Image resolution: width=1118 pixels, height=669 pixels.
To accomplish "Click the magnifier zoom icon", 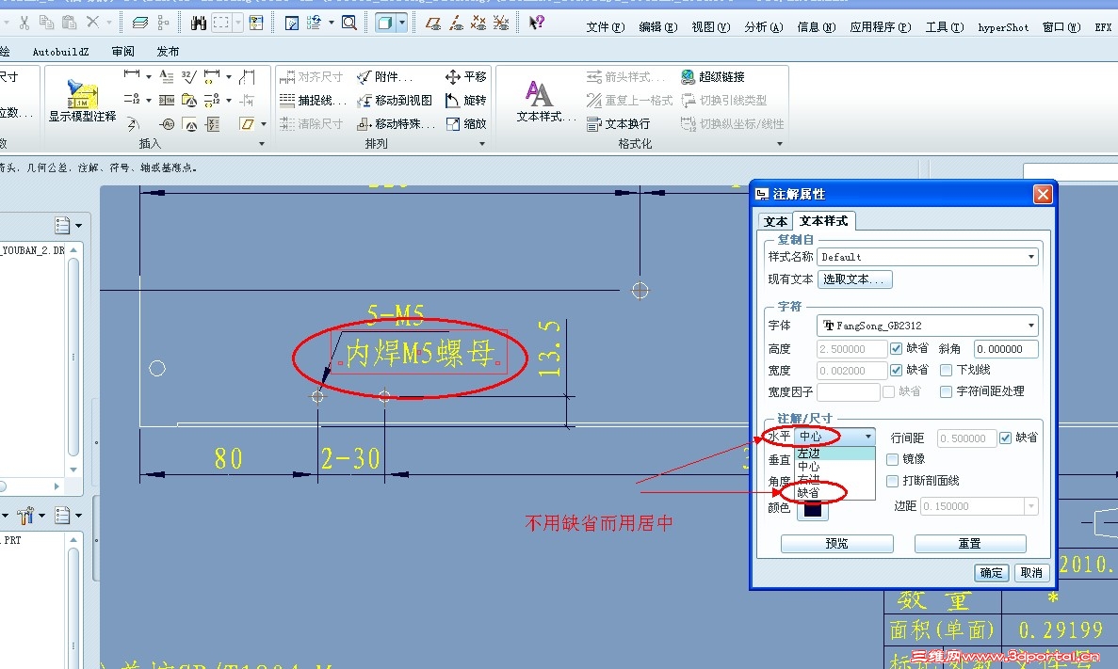I will point(348,23).
